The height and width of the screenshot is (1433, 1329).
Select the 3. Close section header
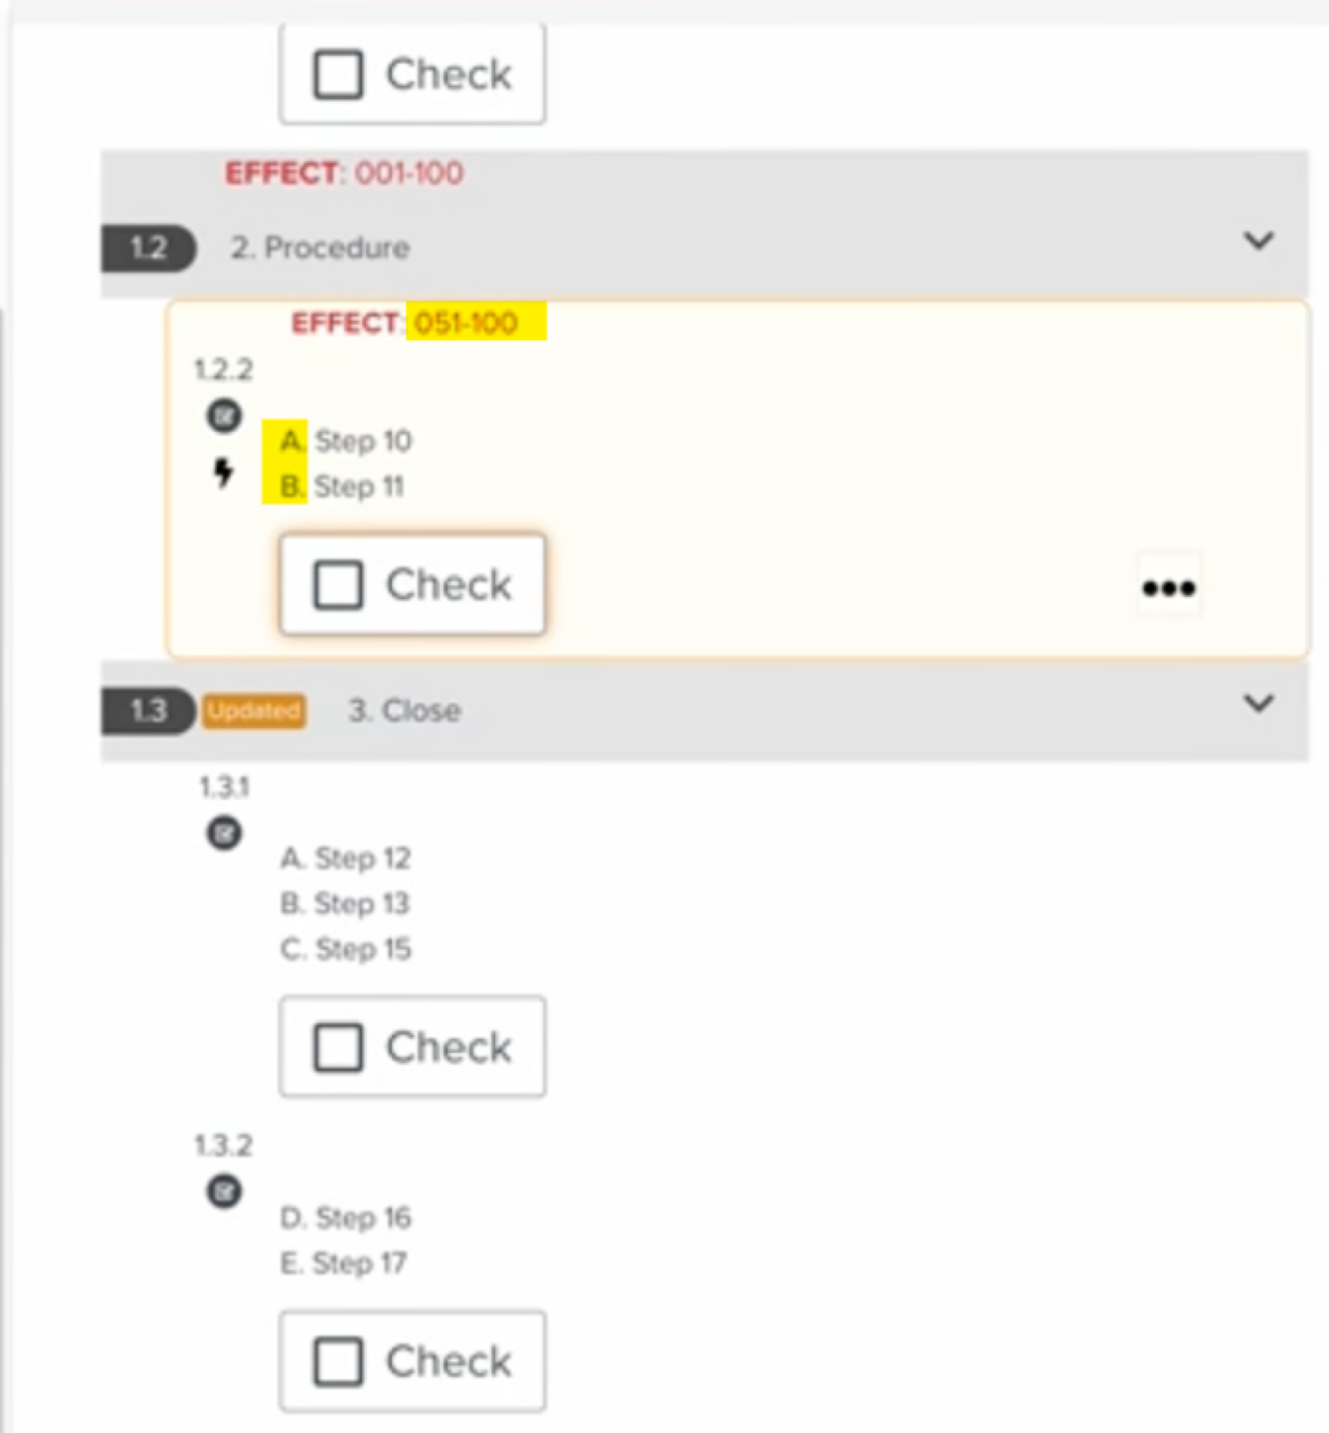click(404, 710)
